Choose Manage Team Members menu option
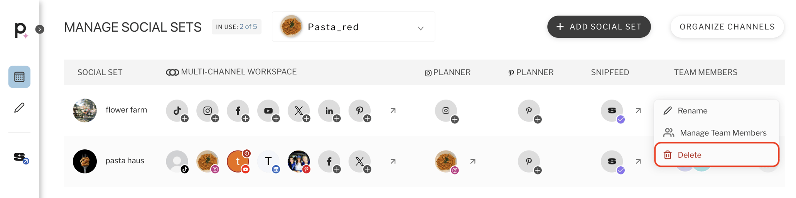796x198 pixels. point(723,133)
